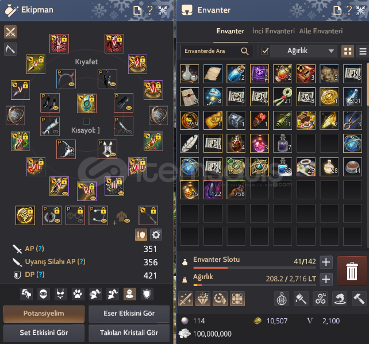Toggle the Kıyafet outfit visibility checkbox
The image size is (369, 344).
click(86, 121)
